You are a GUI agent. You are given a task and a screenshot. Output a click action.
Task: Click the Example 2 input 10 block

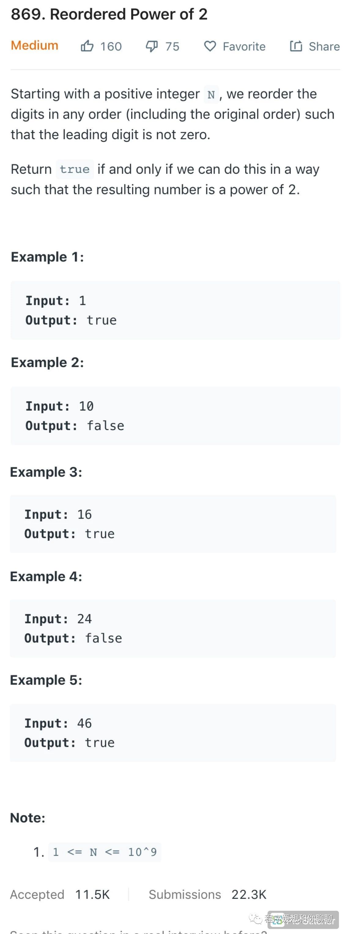pyautogui.click(x=176, y=416)
